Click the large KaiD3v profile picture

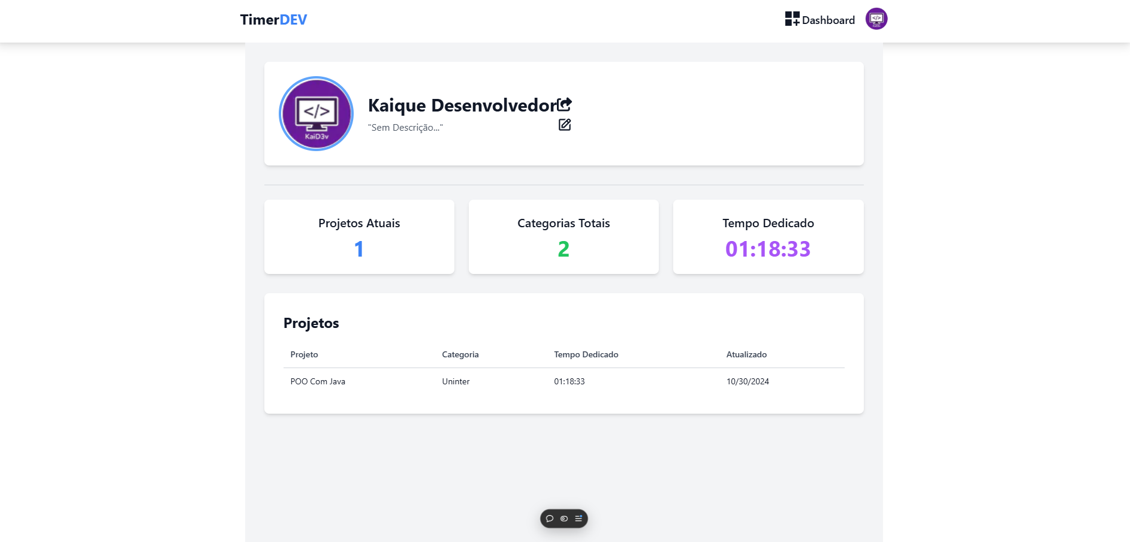point(316,114)
